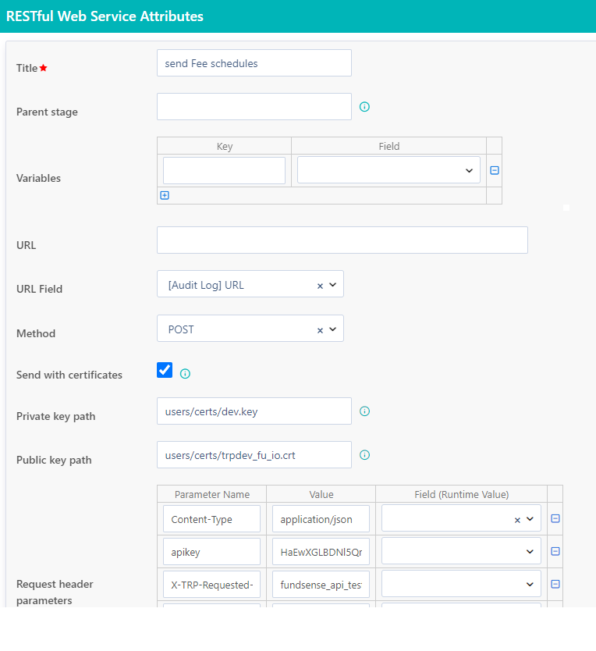Click the Private key path info icon
The height and width of the screenshot is (651, 596).
tap(364, 411)
